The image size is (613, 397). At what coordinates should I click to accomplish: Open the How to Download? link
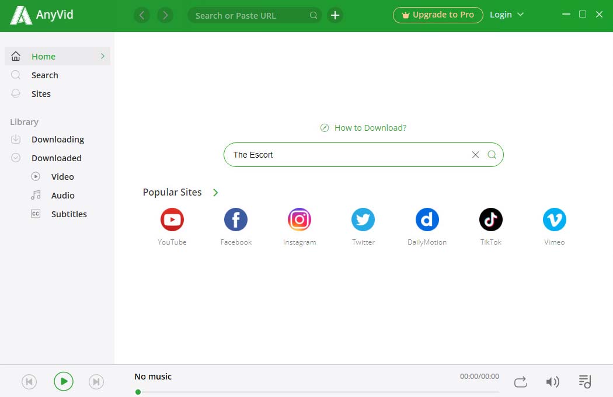coord(364,128)
